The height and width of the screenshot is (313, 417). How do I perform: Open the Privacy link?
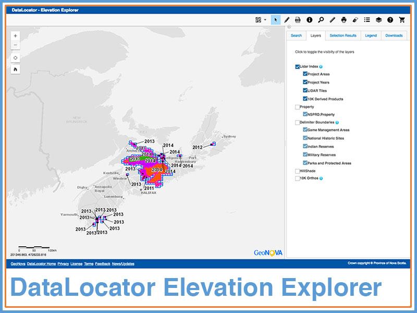pyautogui.click(x=63, y=264)
